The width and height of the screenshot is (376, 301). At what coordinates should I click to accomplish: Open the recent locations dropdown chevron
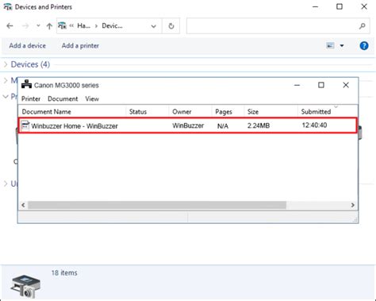(x=38, y=25)
